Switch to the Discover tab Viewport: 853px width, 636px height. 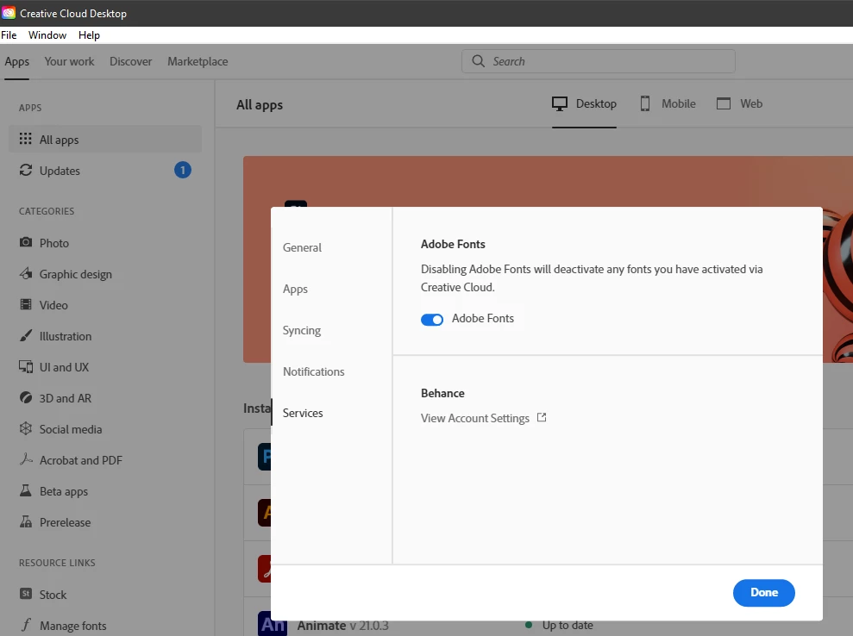(x=130, y=61)
